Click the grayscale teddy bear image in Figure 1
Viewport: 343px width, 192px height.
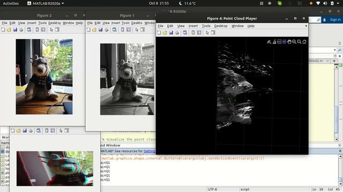point(128,79)
